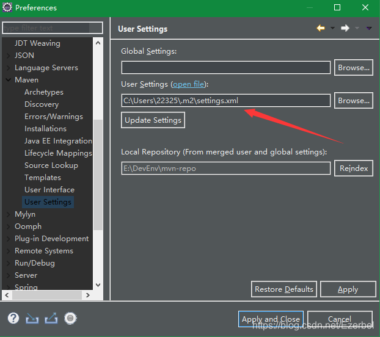Open the Discovery preference page
380x337 pixels.
(42, 104)
